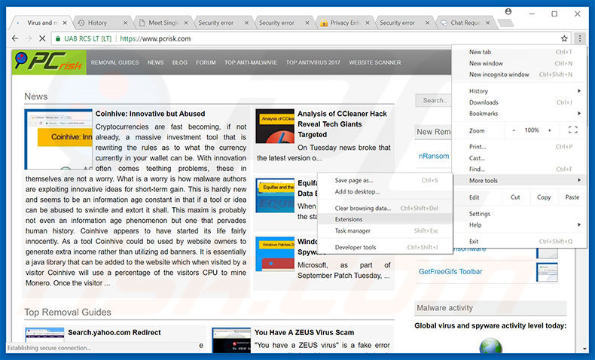Open You Have A ZEUS Virus Scam guide
The height and width of the screenshot is (360, 595).
(x=304, y=332)
